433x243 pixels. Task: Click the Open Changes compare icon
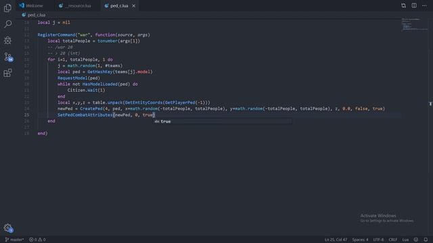point(403,5)
